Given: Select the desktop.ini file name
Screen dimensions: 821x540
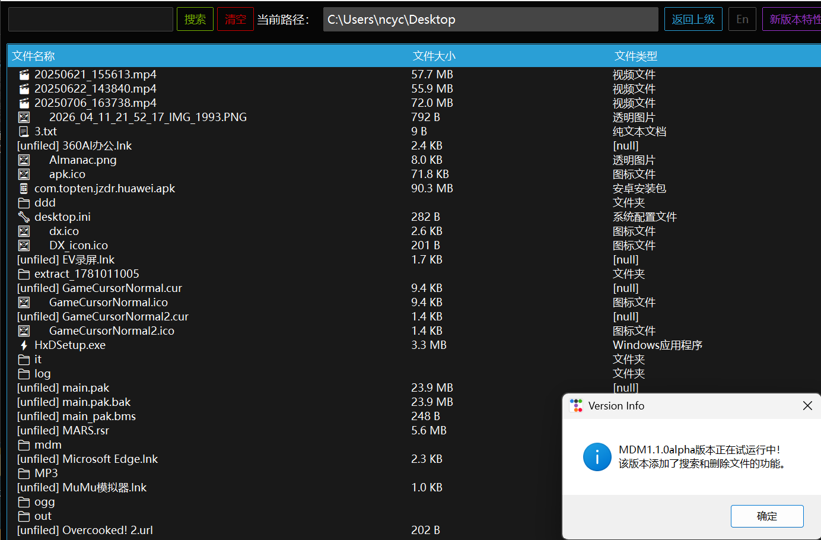Looking at the screenshot, I should pos(62,217).
